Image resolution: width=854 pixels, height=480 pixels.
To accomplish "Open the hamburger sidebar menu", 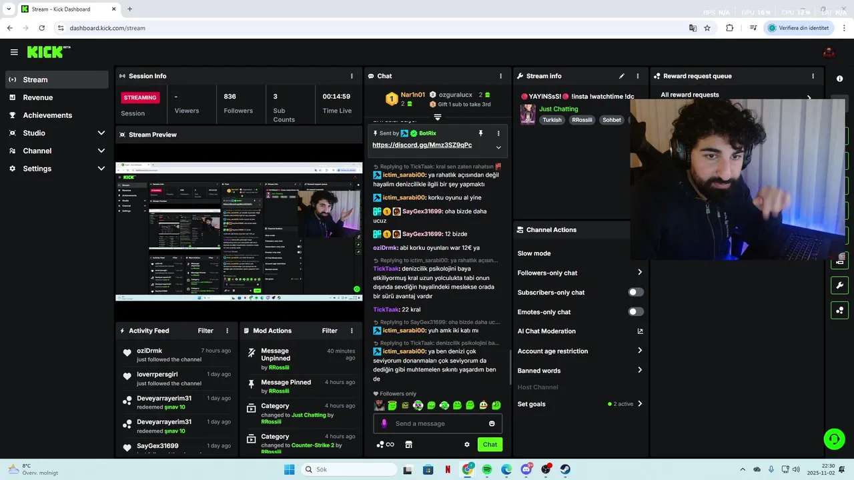I will (x=14, y=52).
